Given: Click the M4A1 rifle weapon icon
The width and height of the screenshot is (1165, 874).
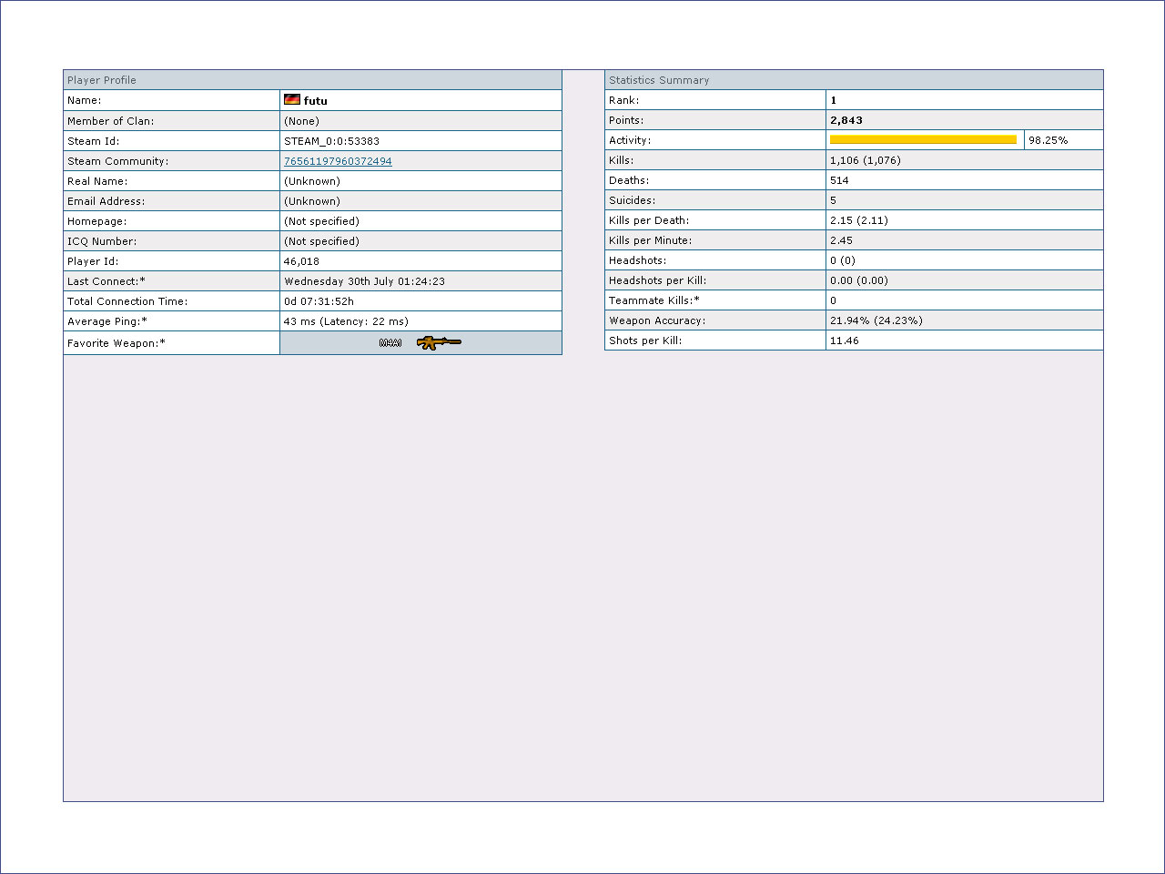Looking at the screenshot, I should [x=438, y=342].
